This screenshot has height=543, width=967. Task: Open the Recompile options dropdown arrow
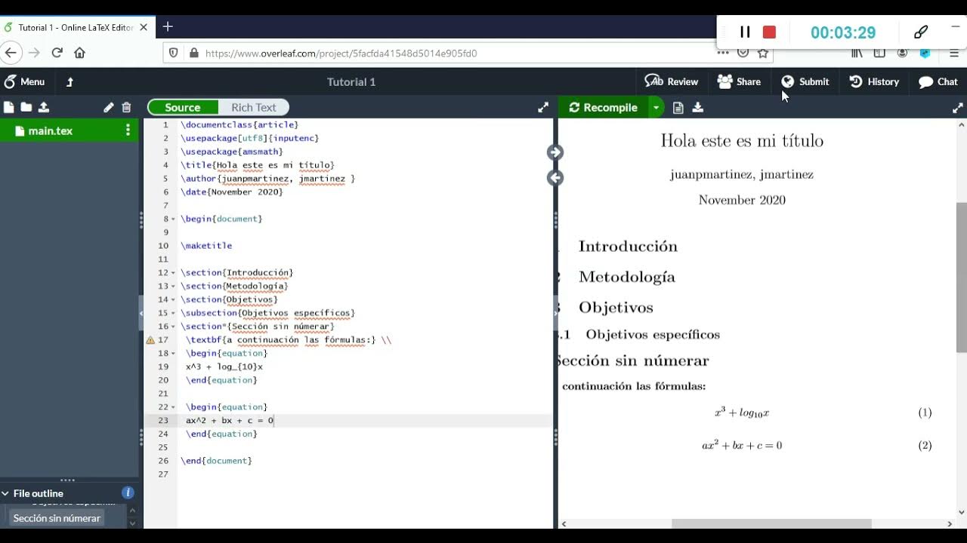pyautogui.click(x=656, y=107)
